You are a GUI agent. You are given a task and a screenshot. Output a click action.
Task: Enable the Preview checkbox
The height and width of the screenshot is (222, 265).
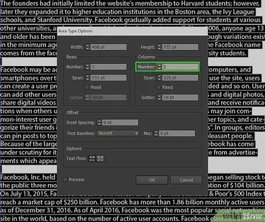point(65,179)
